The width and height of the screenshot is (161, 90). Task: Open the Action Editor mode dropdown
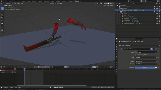pyautogui.click(x=9, y=67)
